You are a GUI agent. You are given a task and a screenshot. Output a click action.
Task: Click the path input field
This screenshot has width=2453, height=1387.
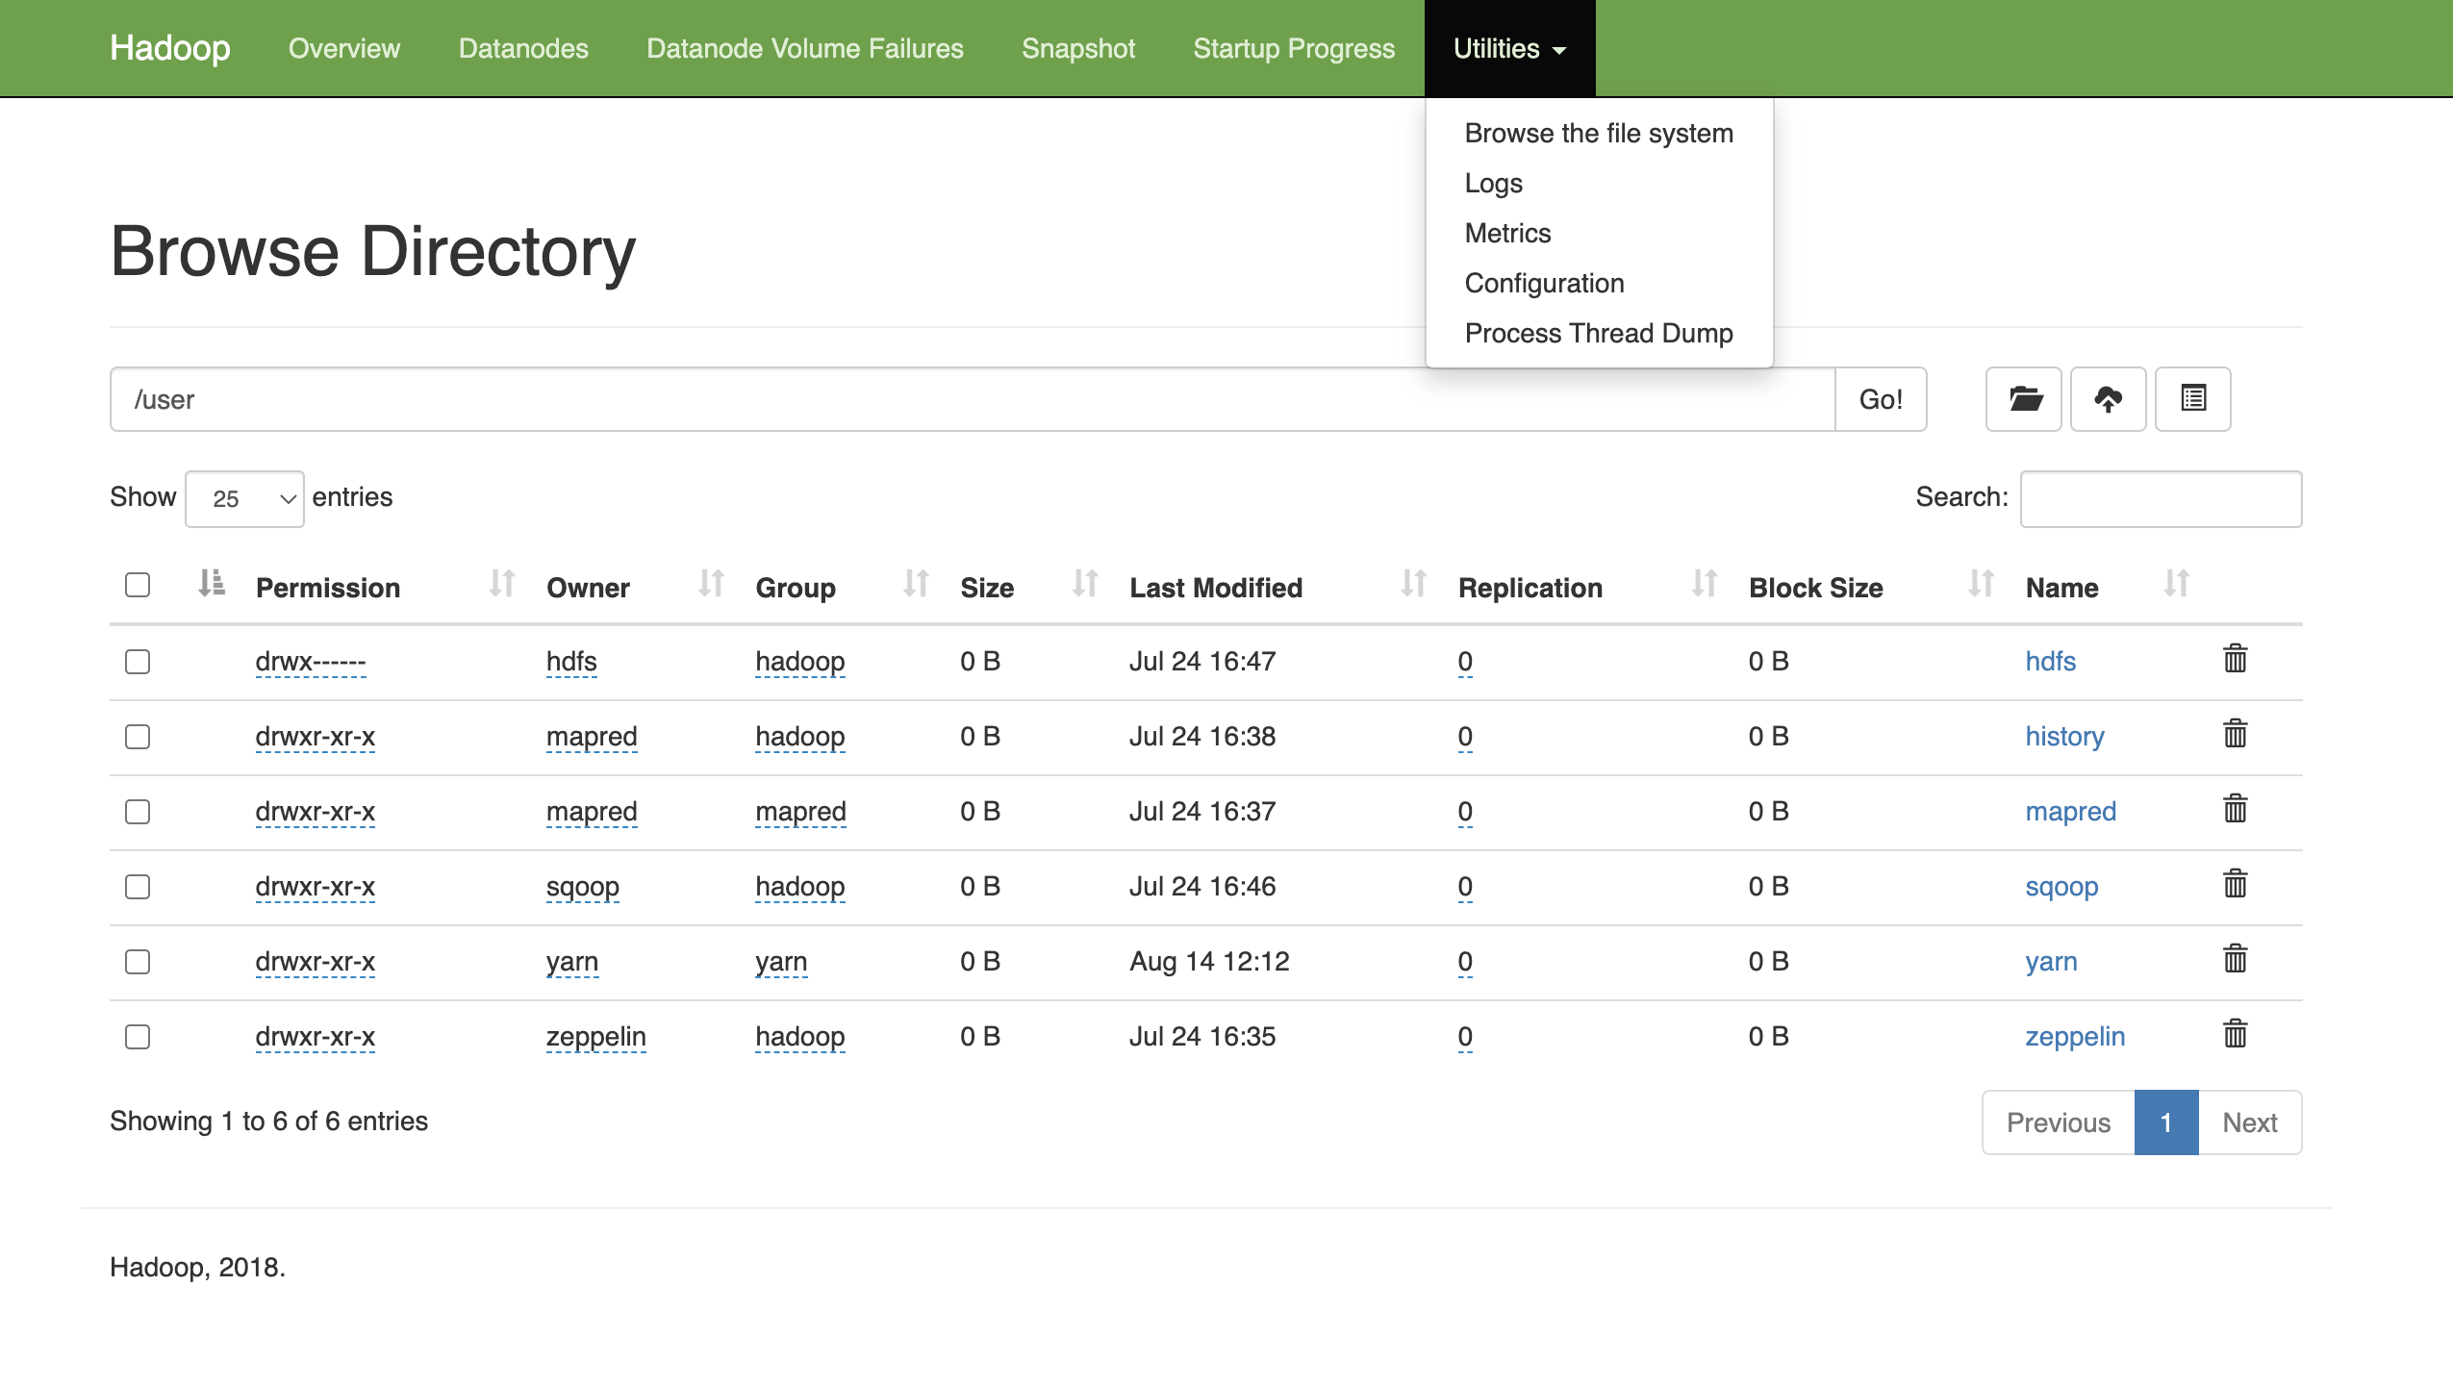(973, 399)
